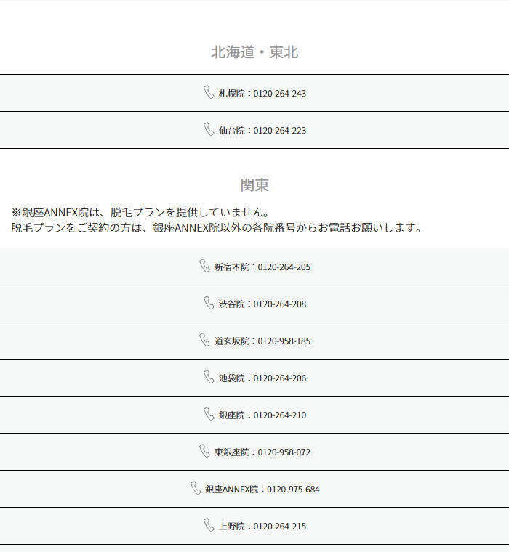Call 仙台院 at 0120-264-223
The width and height of the screenshot is (509, 552).
[254, 130]
